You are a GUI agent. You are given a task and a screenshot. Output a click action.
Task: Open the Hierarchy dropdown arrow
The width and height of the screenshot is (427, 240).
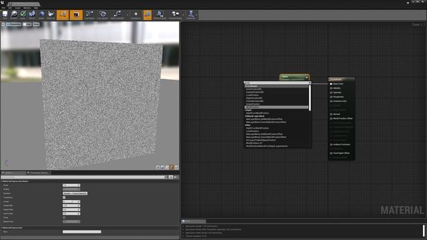pos(197,15)
